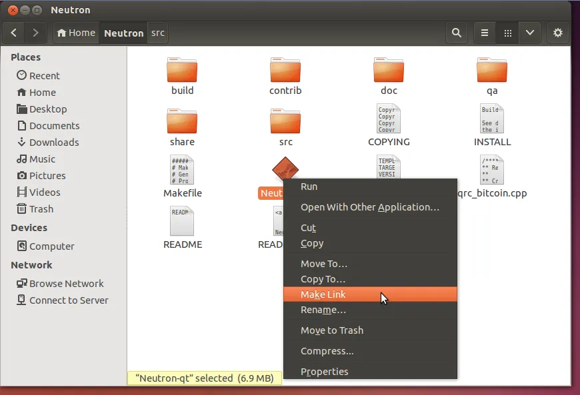Click the Neutron breadcrumb button
Viewport: 580px width, 395px height.
[x=123, y=33]
